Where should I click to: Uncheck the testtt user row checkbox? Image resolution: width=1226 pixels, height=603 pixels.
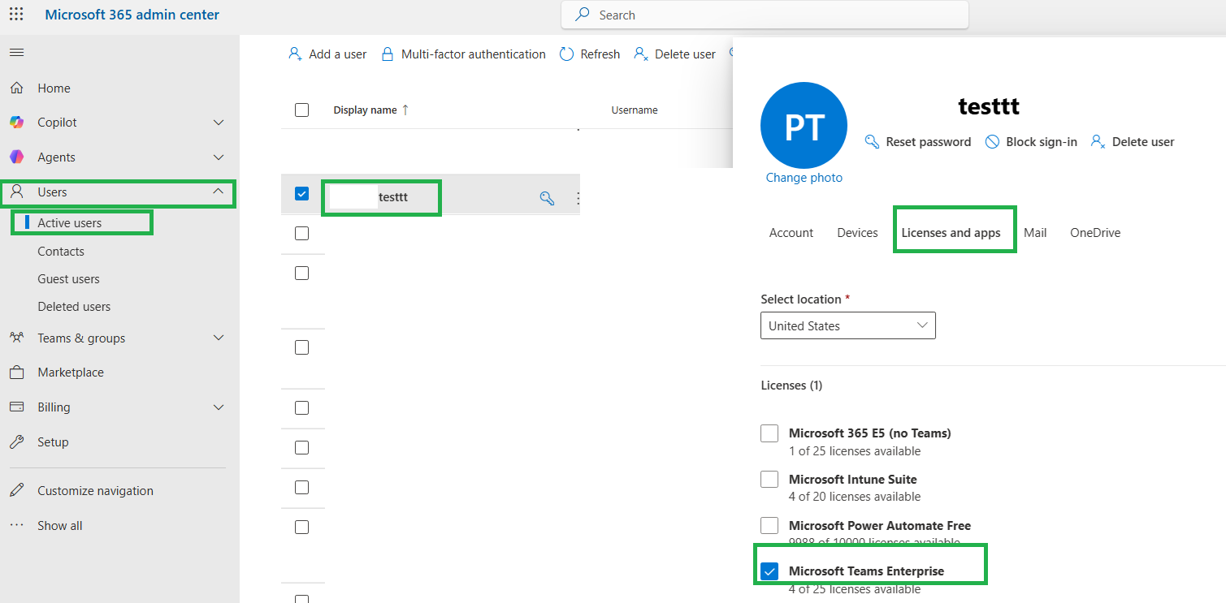[301, 193]
